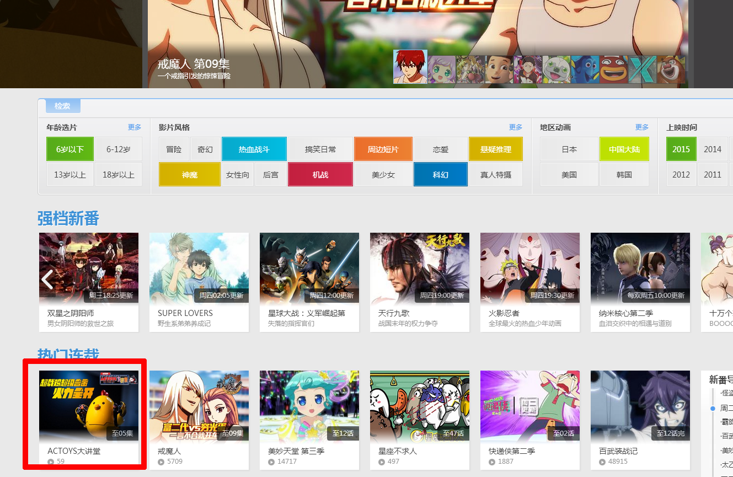733x477 pixels.
Task: Click play icon beside 5709 views
Action: (x=161, y=462)
